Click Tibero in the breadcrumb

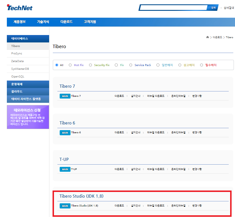pyautogui.click(x=230, y=37)
